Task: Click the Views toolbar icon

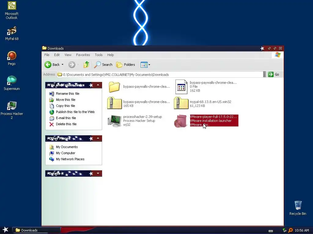Action: pyautogui.click(x=144, y=65)
